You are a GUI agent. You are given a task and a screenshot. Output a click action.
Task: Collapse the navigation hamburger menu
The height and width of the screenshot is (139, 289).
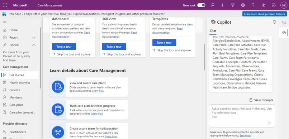pyautogui.click(x=5, y=22)
